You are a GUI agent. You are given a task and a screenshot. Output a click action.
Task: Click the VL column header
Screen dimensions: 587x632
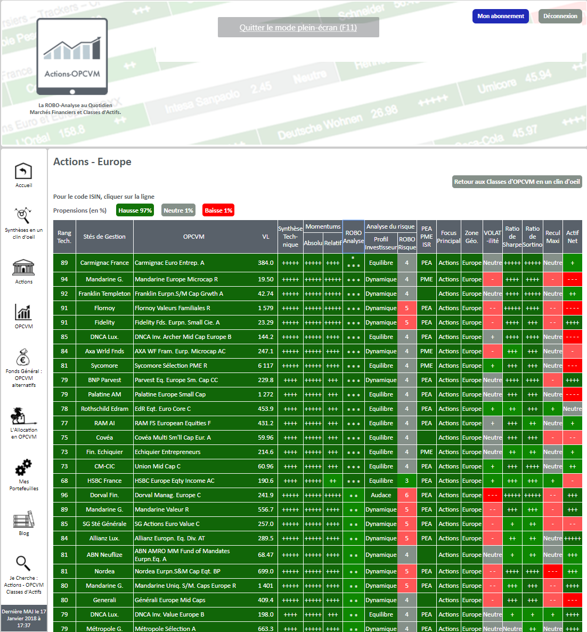[x=266, y=237]
